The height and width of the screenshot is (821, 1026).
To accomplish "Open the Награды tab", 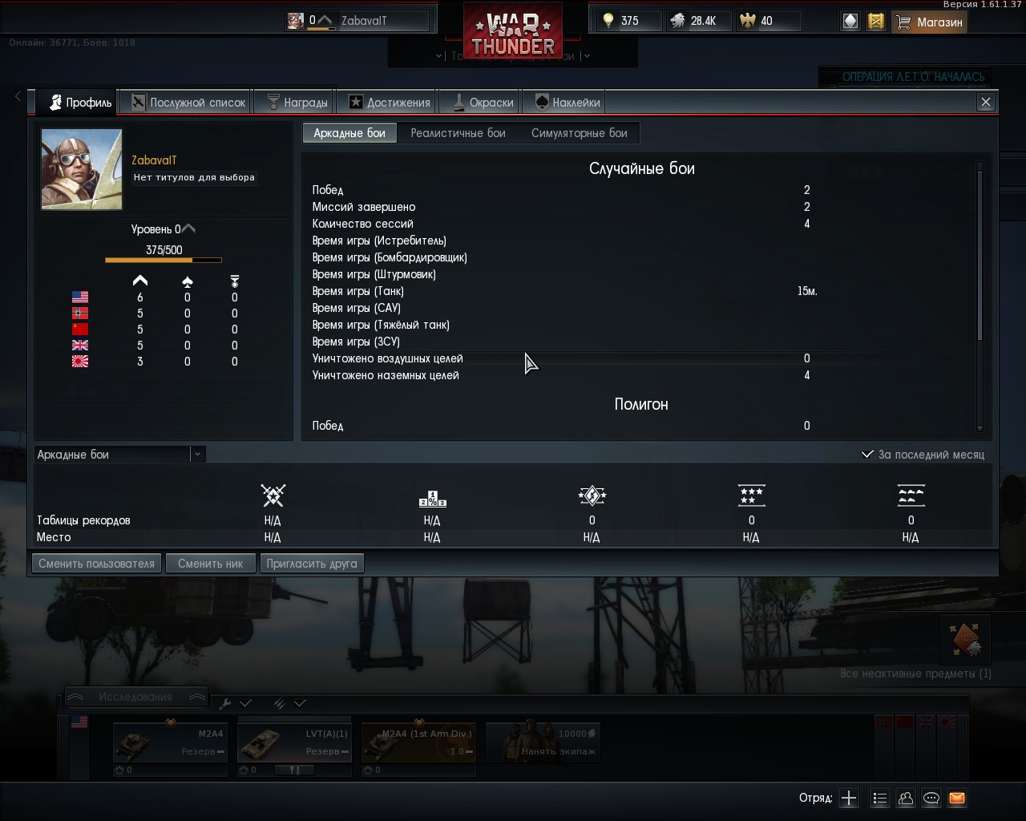I will point(297,103).
